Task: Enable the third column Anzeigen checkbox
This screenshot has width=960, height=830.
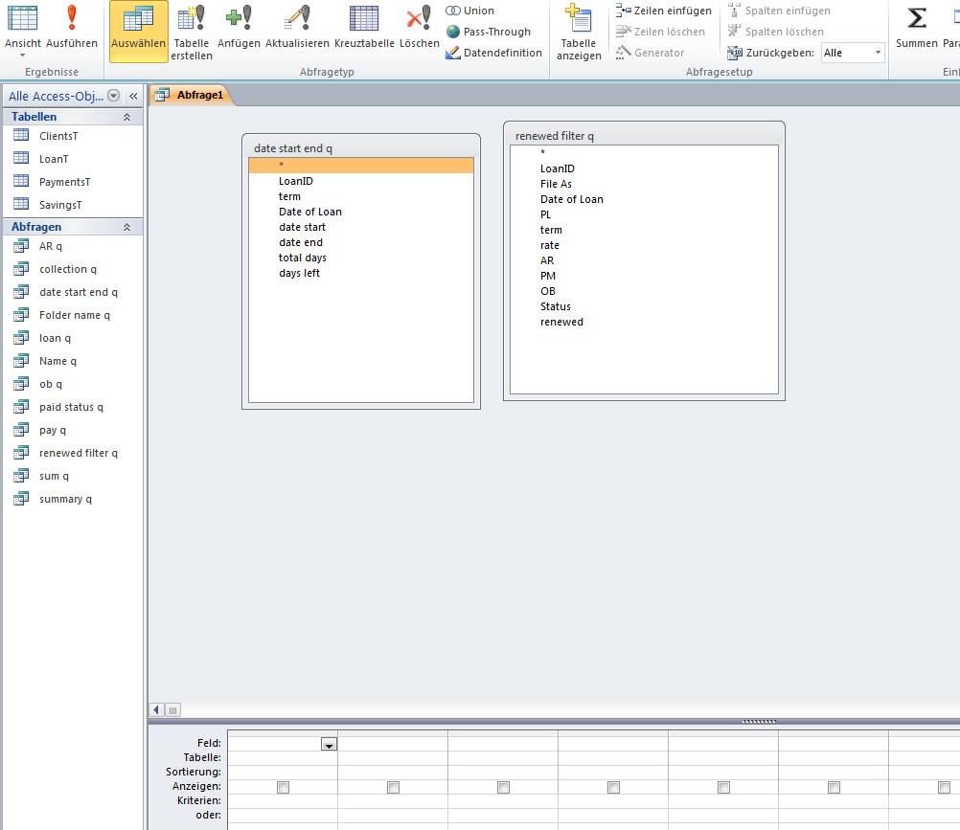Action: pos(503,787)
